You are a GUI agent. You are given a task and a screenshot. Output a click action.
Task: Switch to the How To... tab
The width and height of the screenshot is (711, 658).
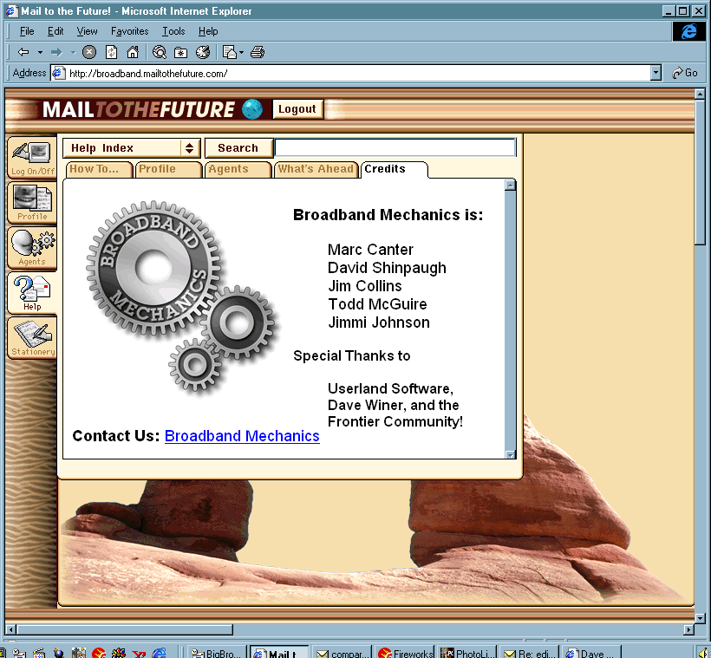98,170
